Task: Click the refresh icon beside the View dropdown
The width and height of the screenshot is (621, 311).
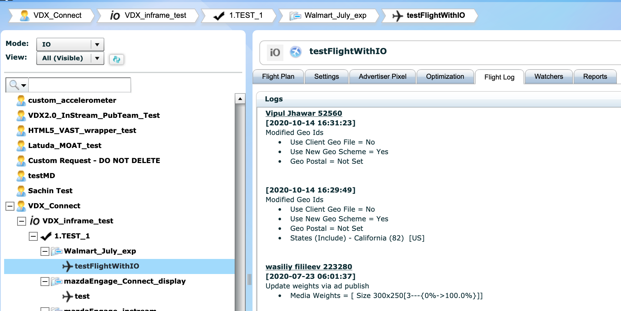Action: (x=117, y=59)
